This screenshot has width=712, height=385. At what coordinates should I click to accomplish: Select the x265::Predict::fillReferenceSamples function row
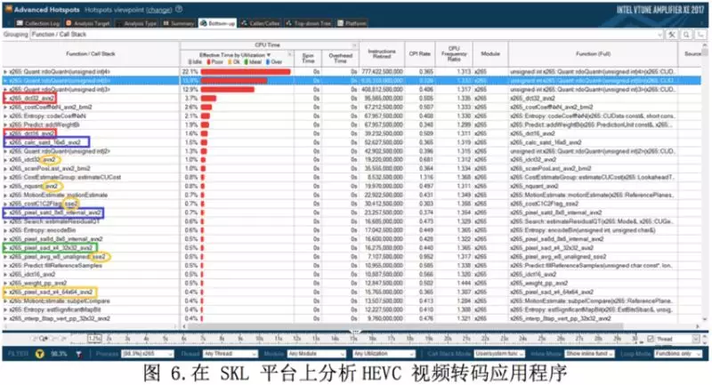(351, 266)
